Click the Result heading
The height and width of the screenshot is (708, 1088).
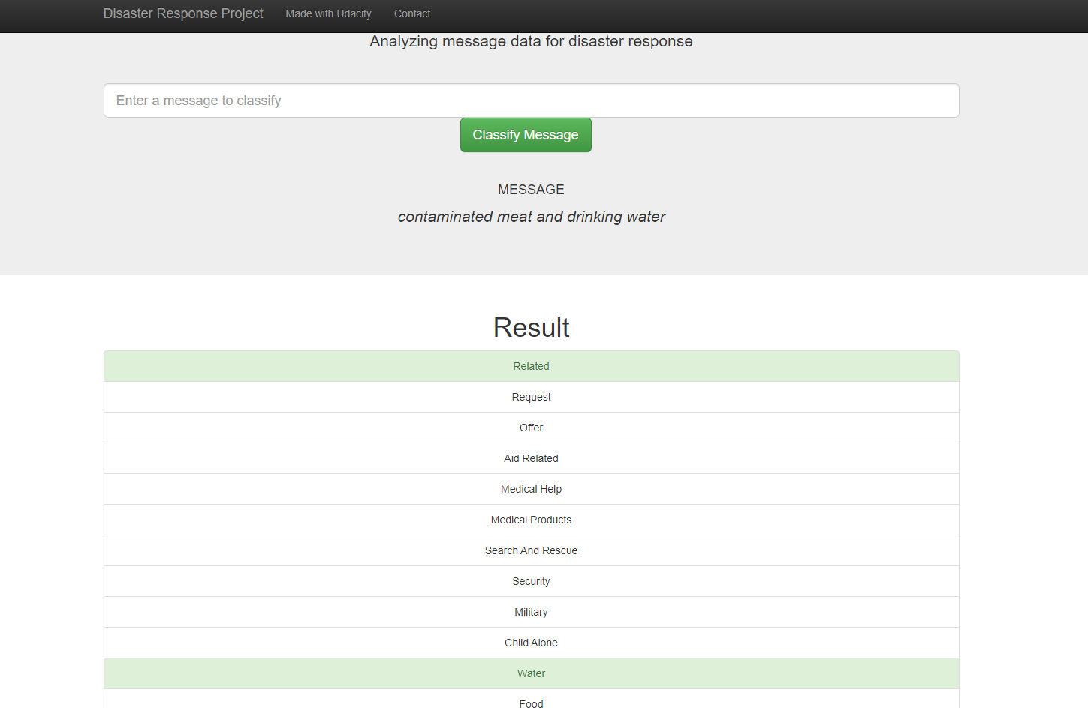tap(531, 328)
